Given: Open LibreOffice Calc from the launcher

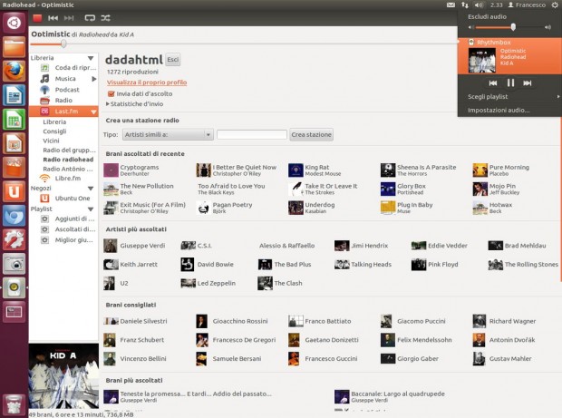Looking at the screenshot, I should click(x=14, y=120).
